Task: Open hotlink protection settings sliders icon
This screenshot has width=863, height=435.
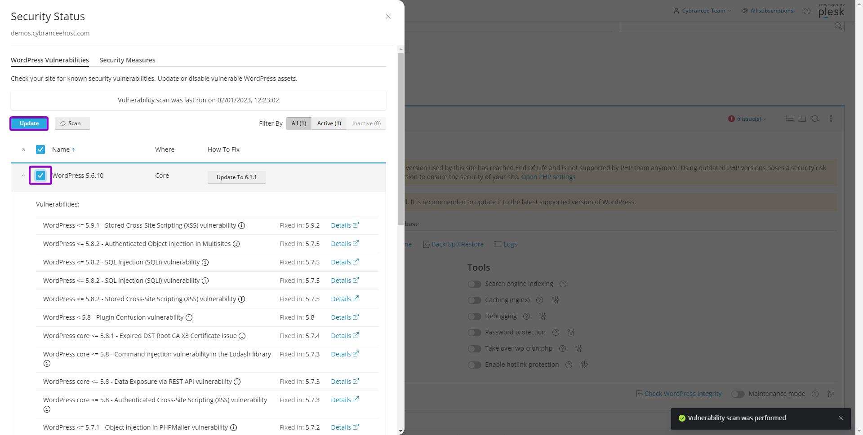Action: point(584,365)
